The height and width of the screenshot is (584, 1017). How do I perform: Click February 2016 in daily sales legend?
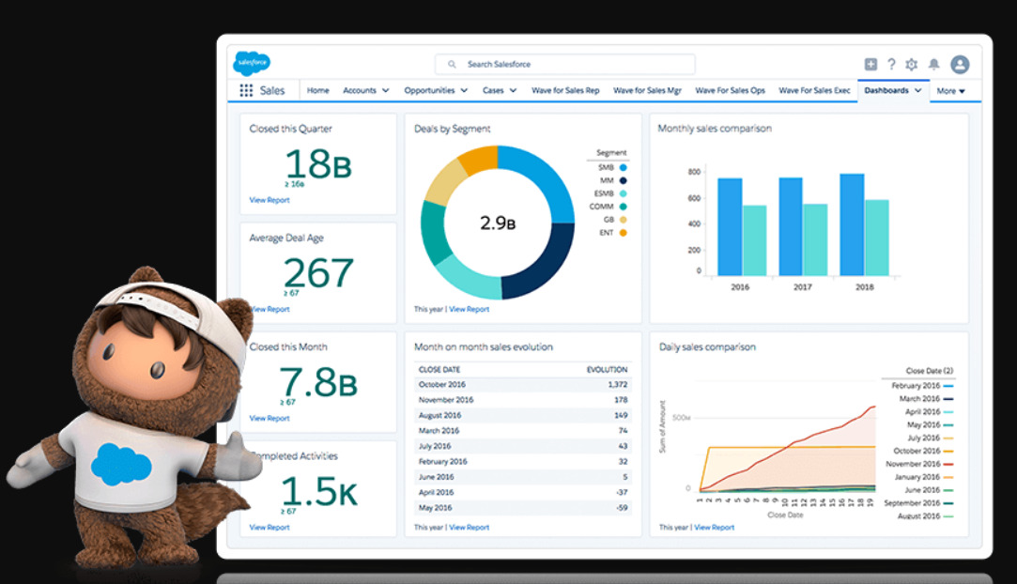click(x=921, y=386)
